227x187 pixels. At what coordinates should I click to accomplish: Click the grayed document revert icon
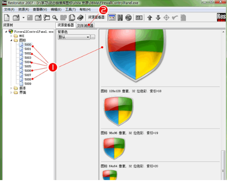[183, 18]
